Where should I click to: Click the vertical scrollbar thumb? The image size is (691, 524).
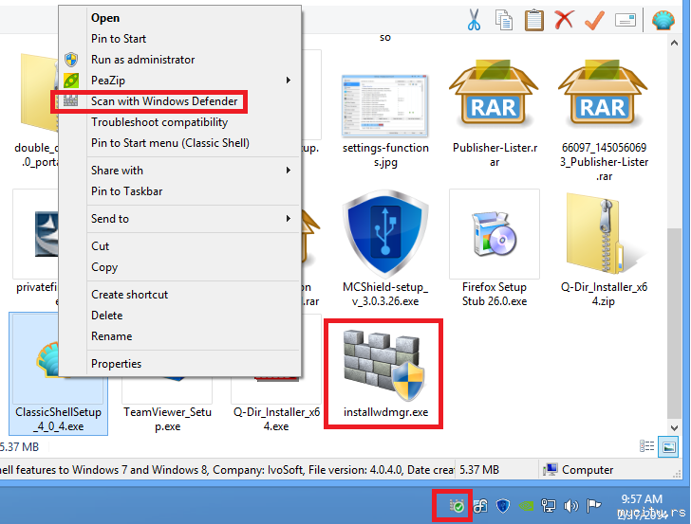[674, 323]
